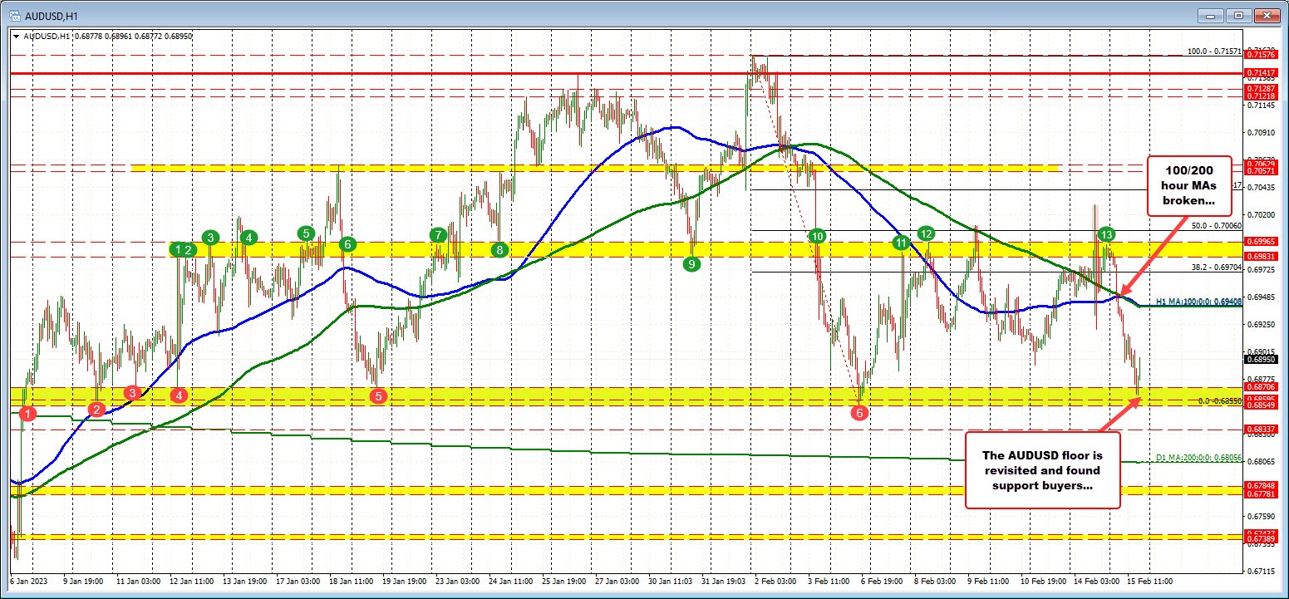1289x599 pixels.
Task: Click the 'AUDUSD floor is revisited' text box
Action: (x=1042, y=470)
